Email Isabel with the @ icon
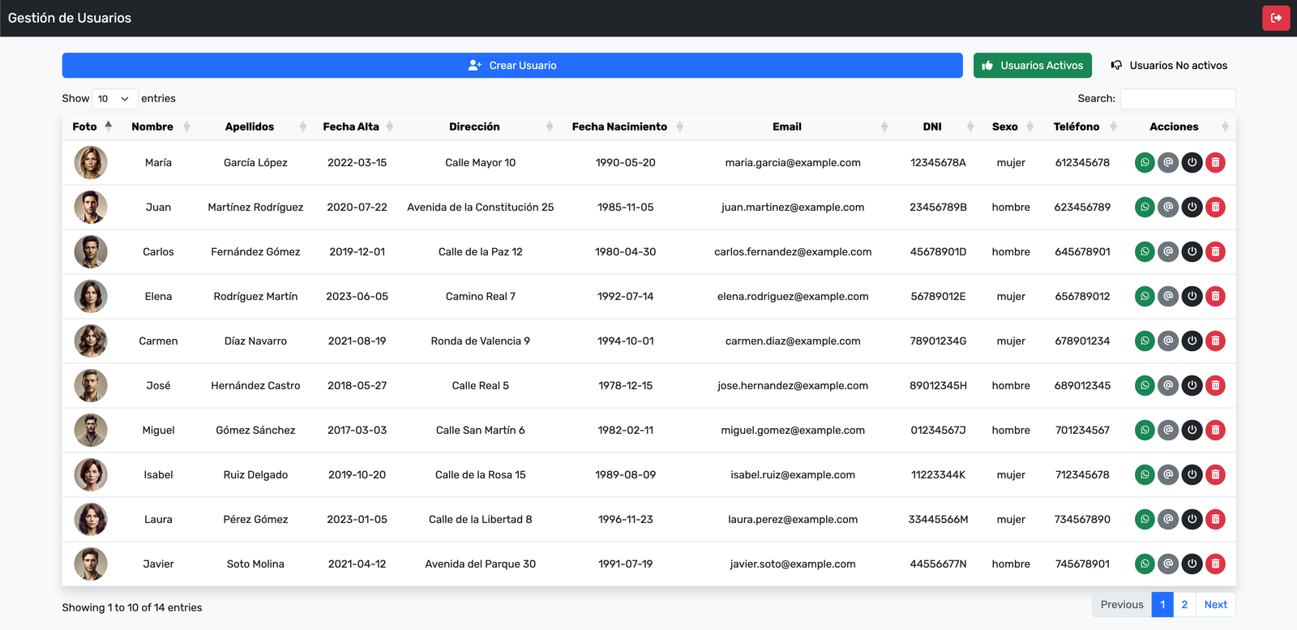 [1168, 474]
